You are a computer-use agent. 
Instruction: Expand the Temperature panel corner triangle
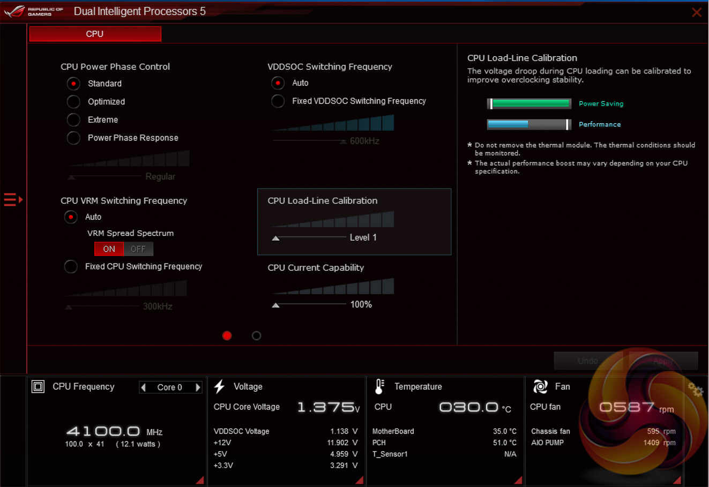click(x=518, y=480)
